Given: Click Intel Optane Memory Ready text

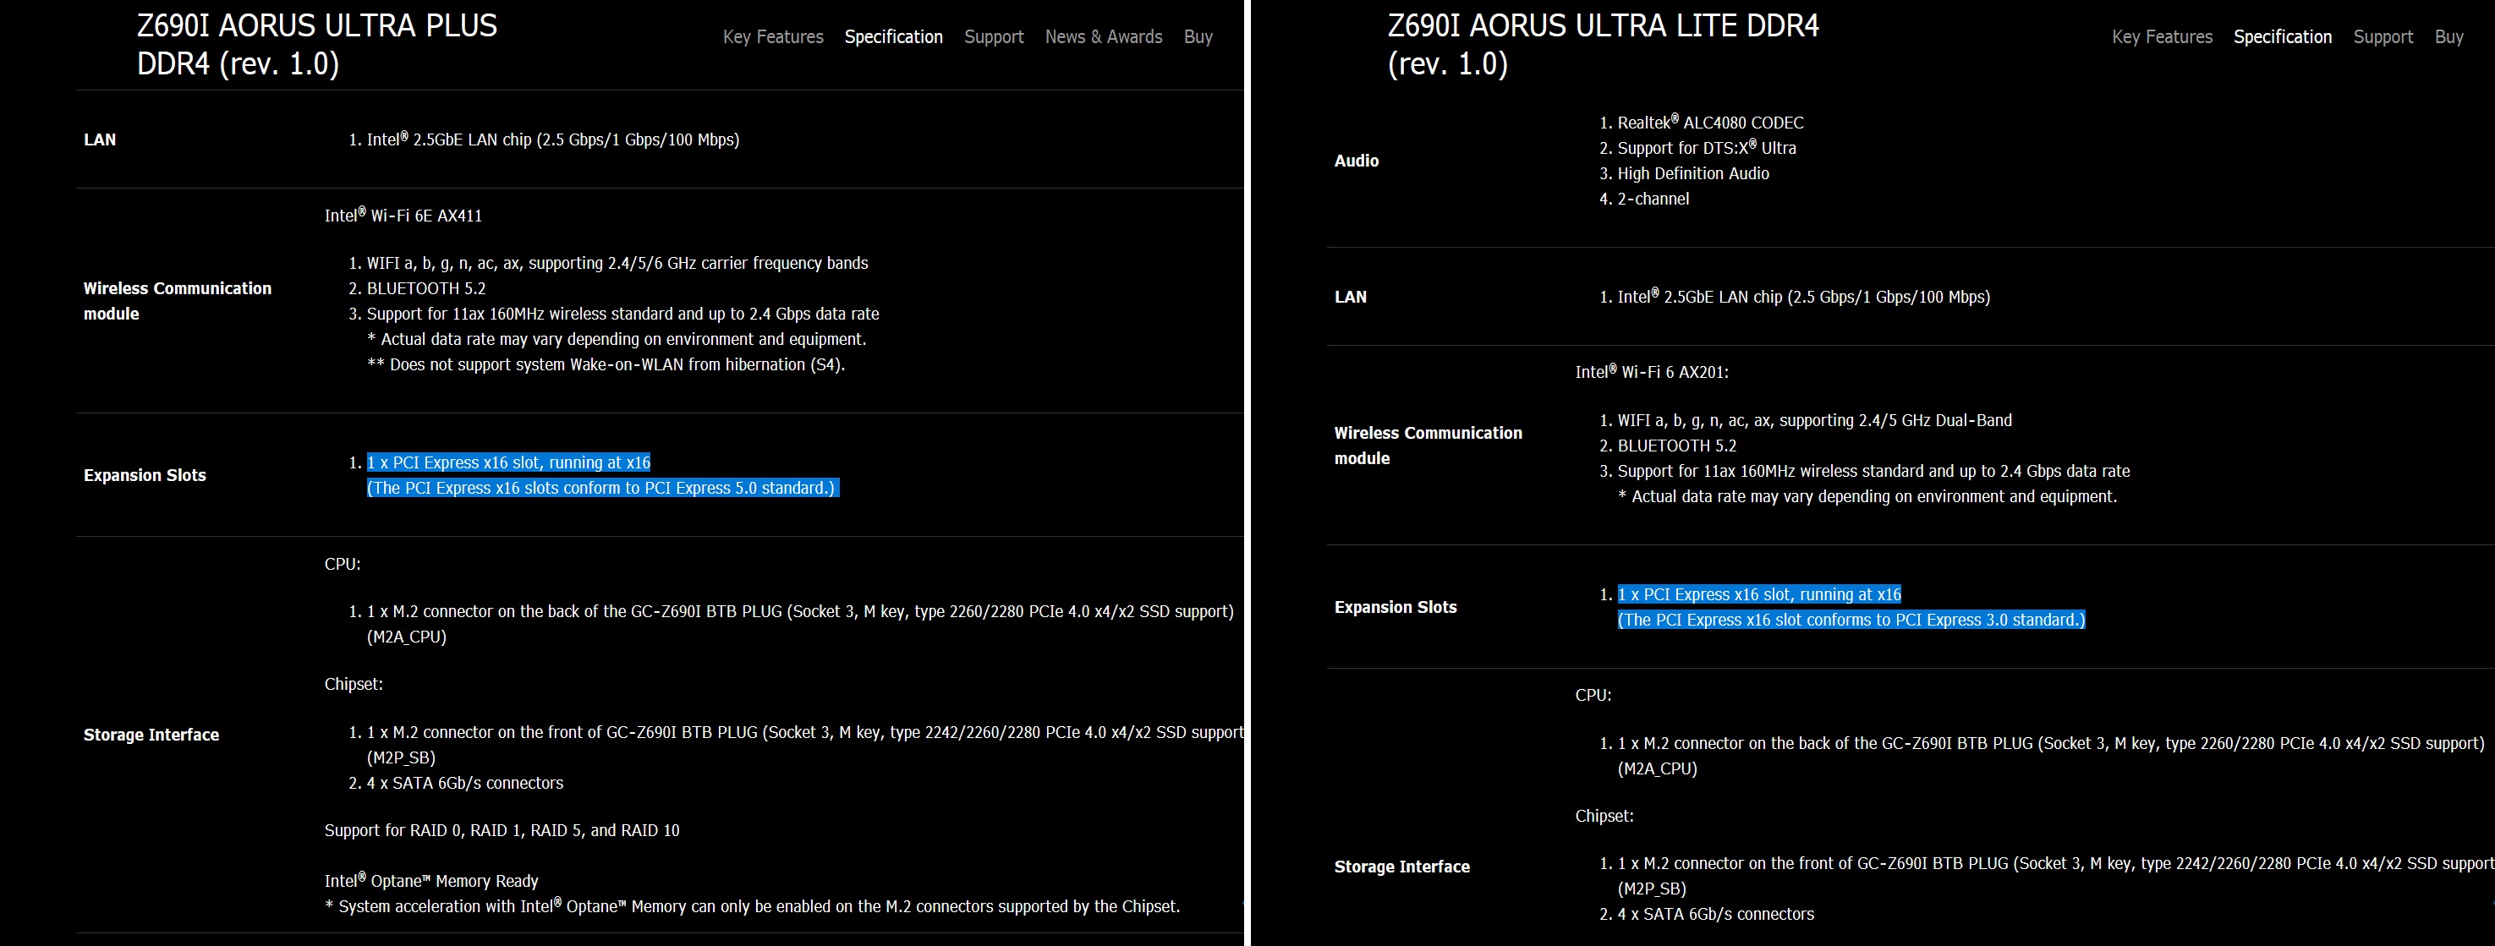Looking at the screenshot, I should coord(431,881).
